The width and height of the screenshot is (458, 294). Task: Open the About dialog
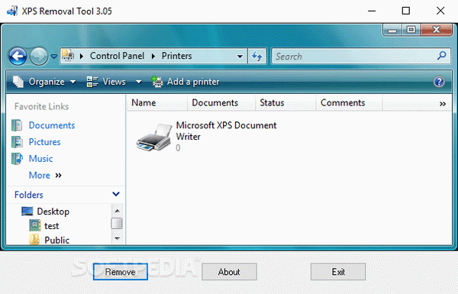click(x=229, y=272)
